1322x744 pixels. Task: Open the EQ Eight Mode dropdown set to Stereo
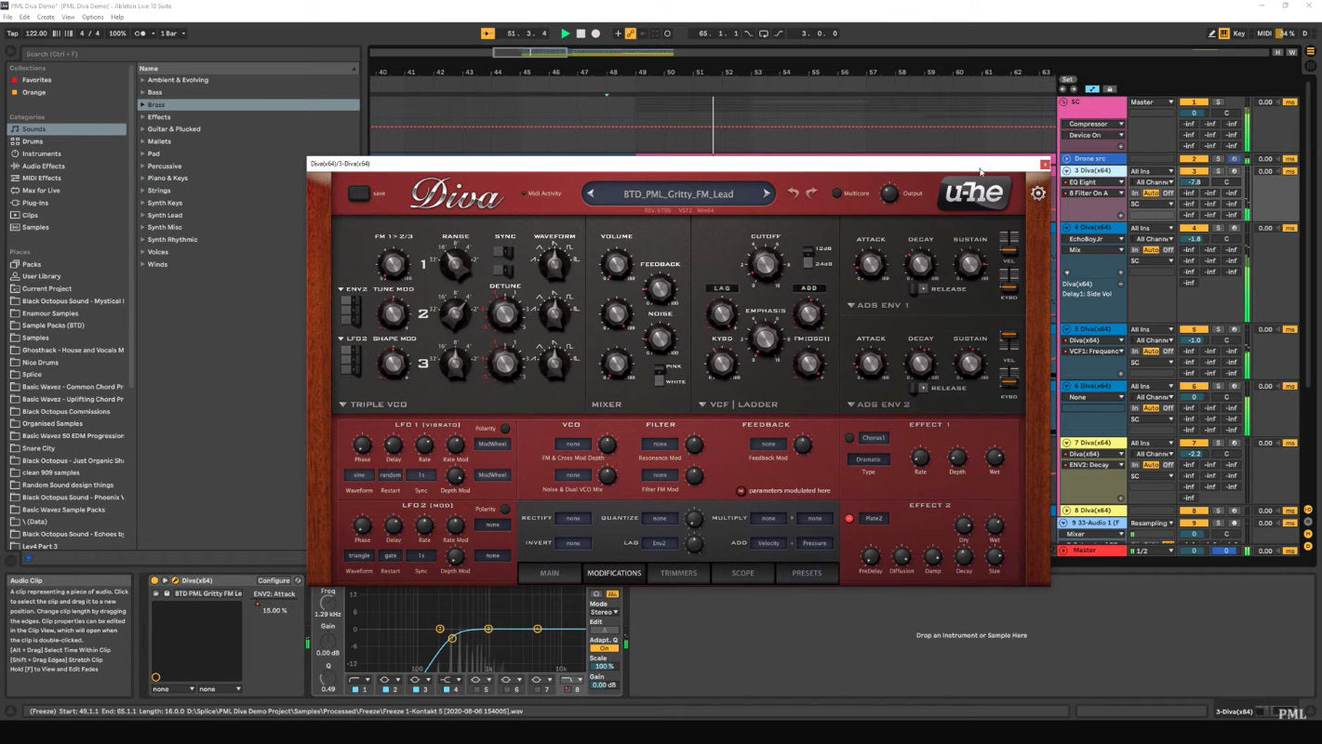pyautogui.click(x=604, y=612)
